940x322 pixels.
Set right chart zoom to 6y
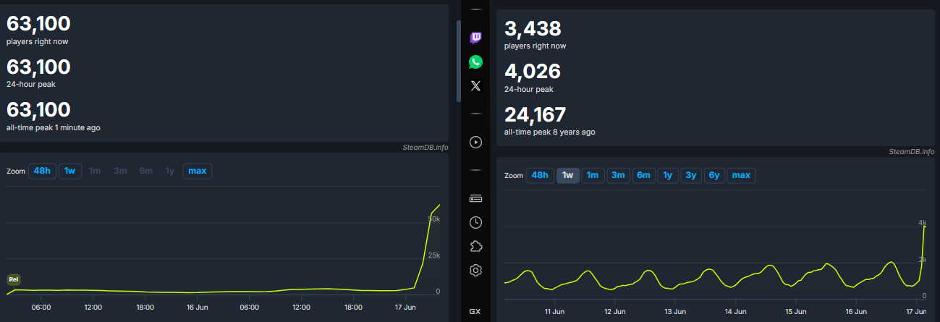pyautogui.click(x=715, y=175)
